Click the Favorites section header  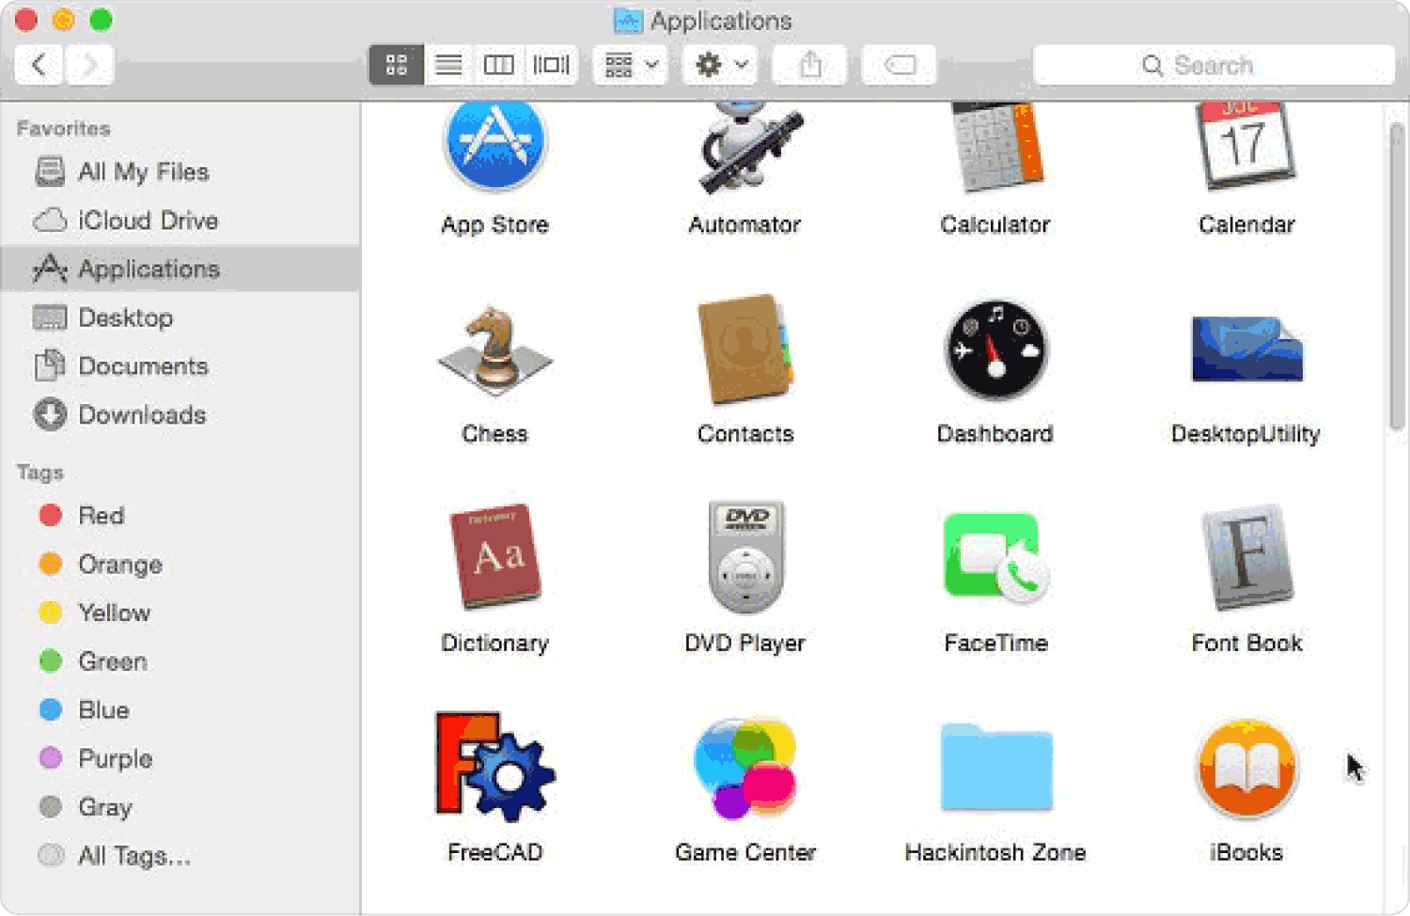coord(63,129)
